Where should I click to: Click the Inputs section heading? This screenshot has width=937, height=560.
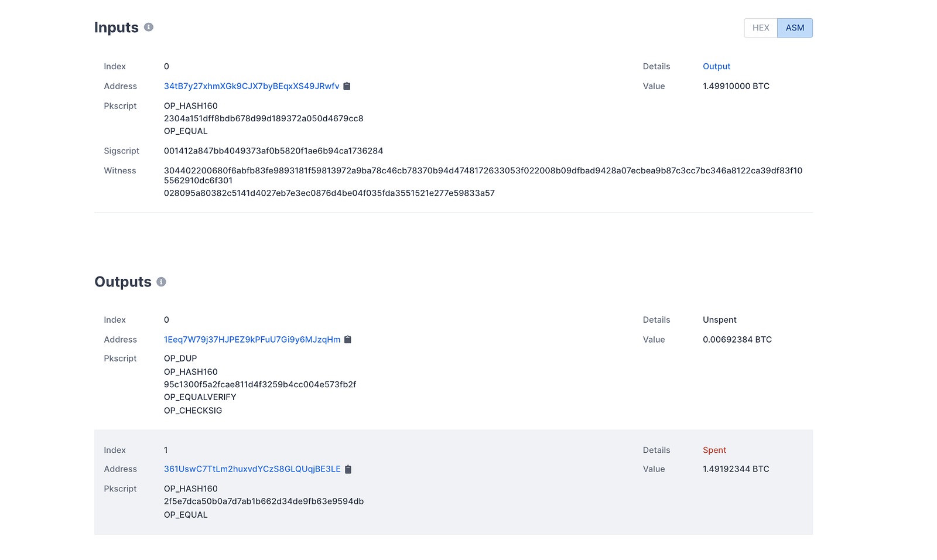click(x=117, y=28)
